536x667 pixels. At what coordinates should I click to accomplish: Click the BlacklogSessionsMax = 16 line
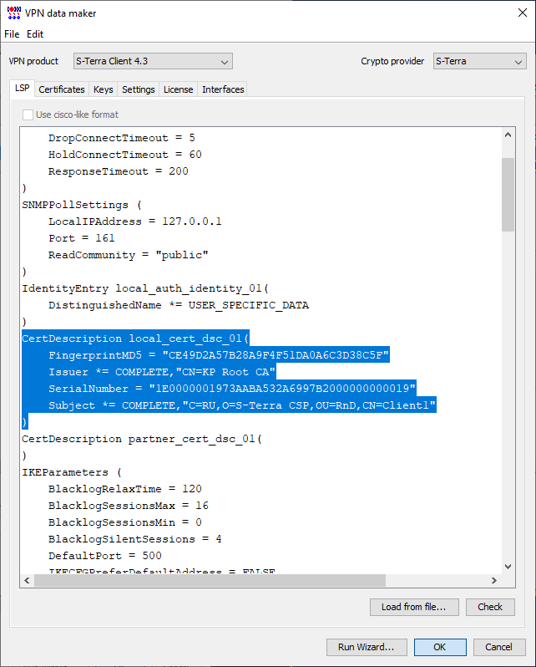[x=129, y=506]
